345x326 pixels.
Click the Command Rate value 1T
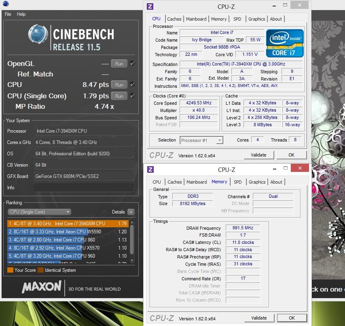click(243, 278)
